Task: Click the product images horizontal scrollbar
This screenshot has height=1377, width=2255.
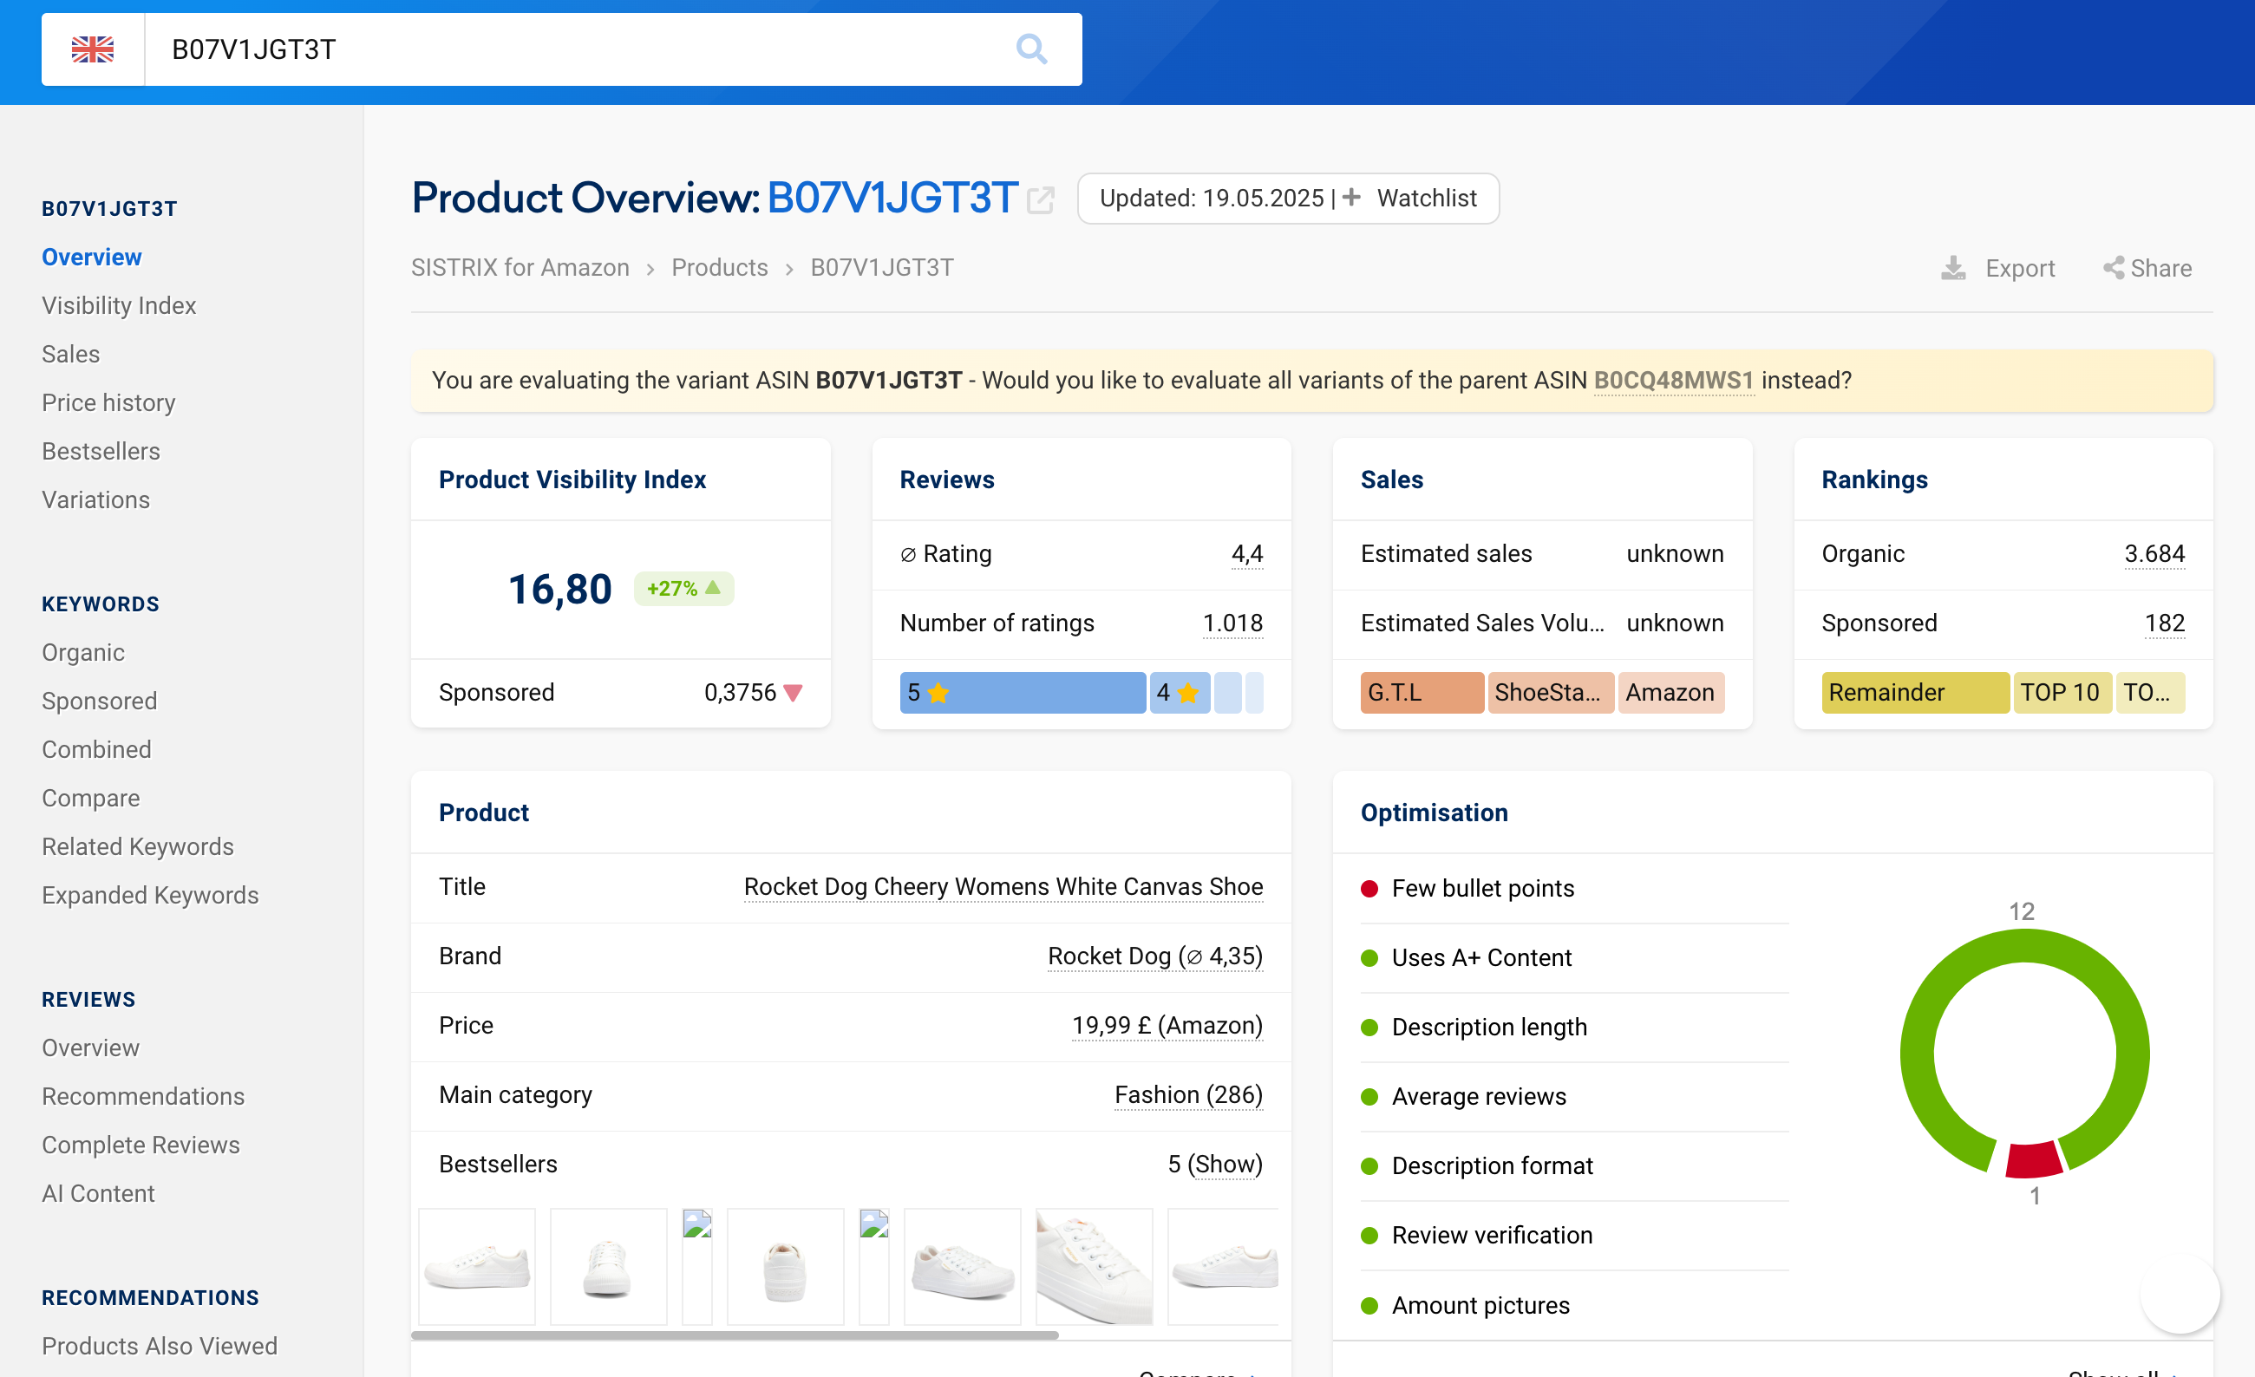Action: 735,1335
